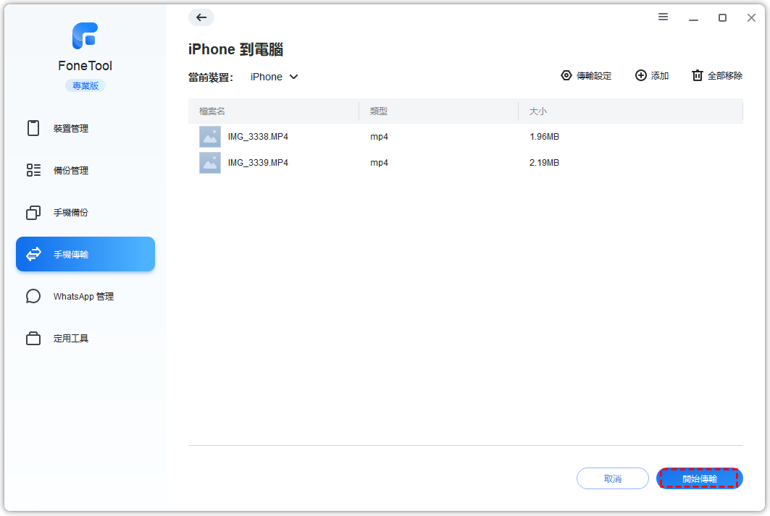The width and height of the screenshot is (770, 516).
Task: Open the hamburger menu icon
Action: 663,17
